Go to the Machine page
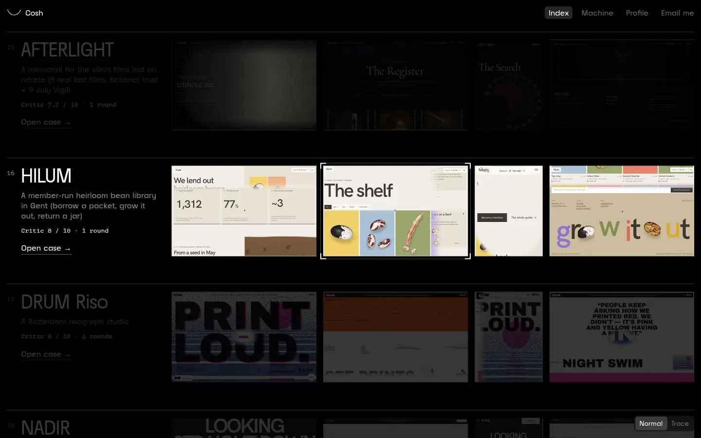 (x=597, y=13)
